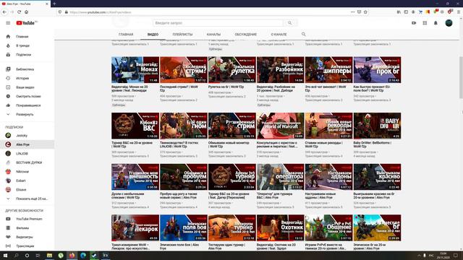Screen dimensions: 463x260
Task: Open File Explorer from the taskbar
Action: pos(49,255)
